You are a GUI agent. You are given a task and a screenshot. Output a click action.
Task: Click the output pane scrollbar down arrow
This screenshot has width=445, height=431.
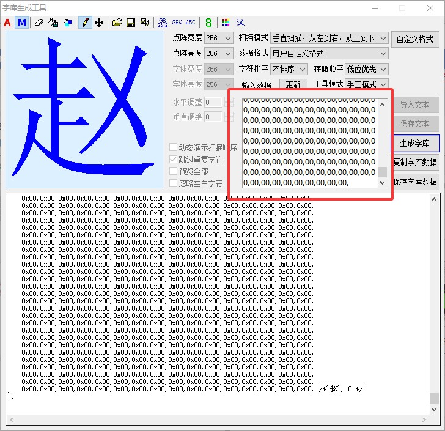434,409
